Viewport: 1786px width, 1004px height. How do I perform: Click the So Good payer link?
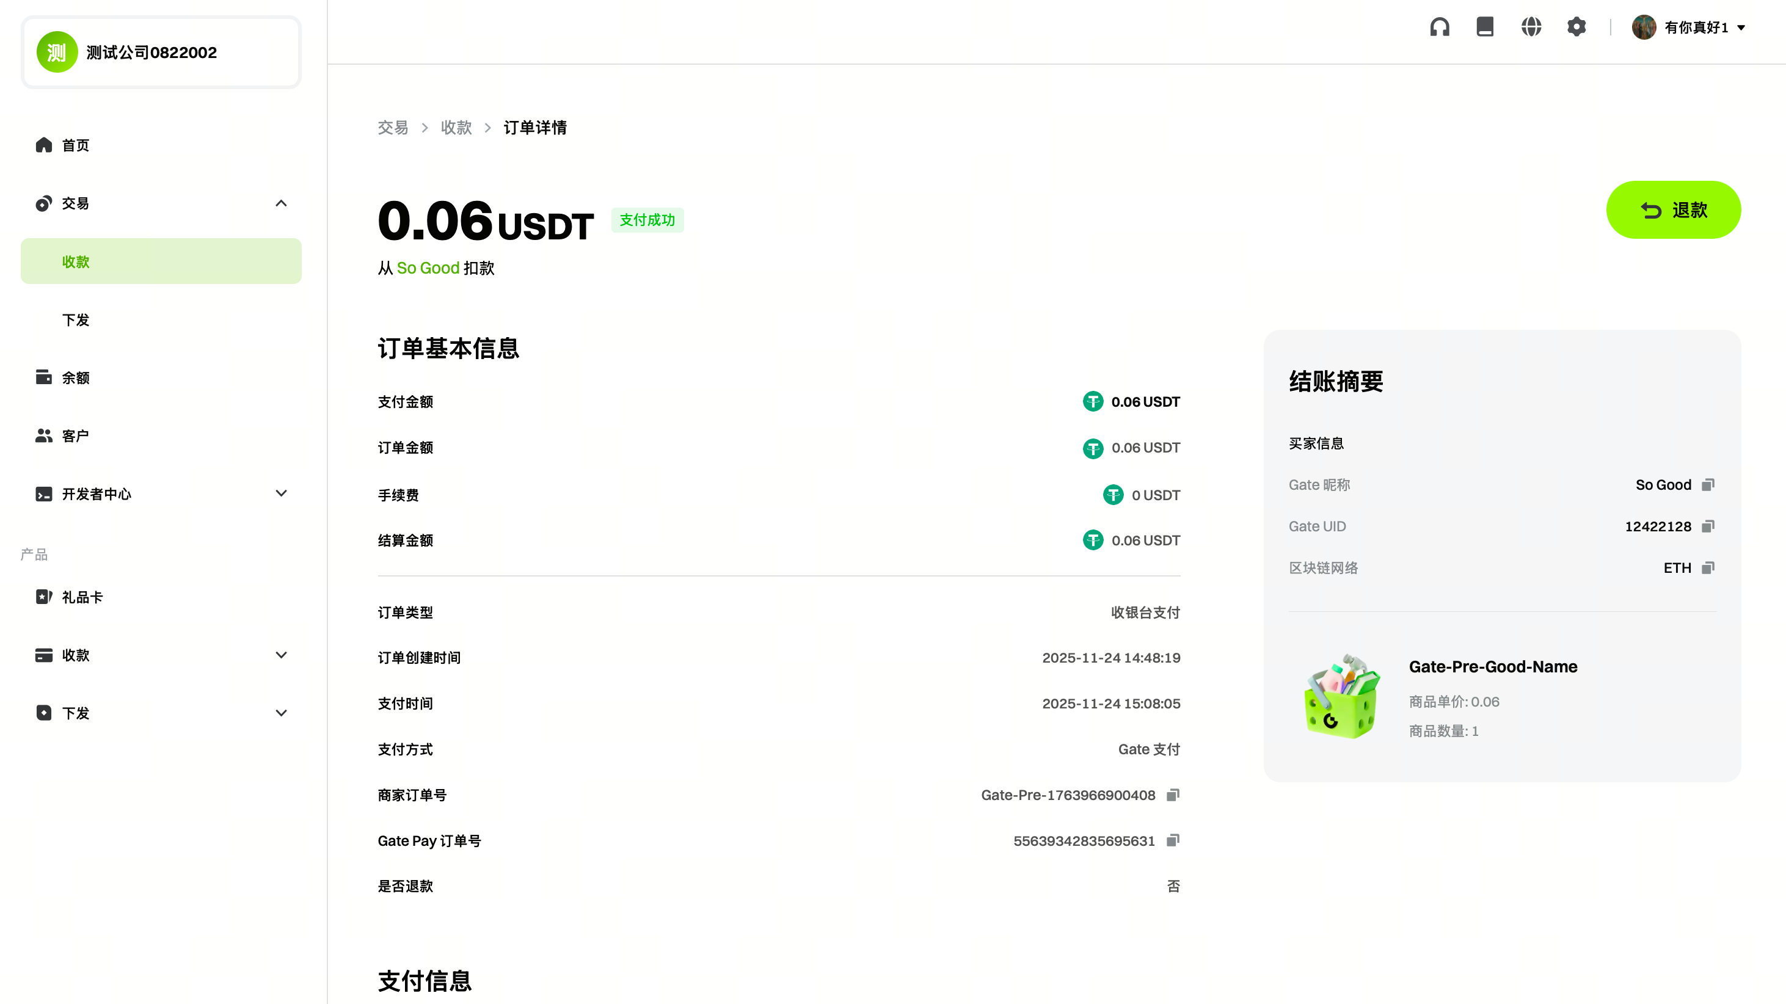[428, 268]
